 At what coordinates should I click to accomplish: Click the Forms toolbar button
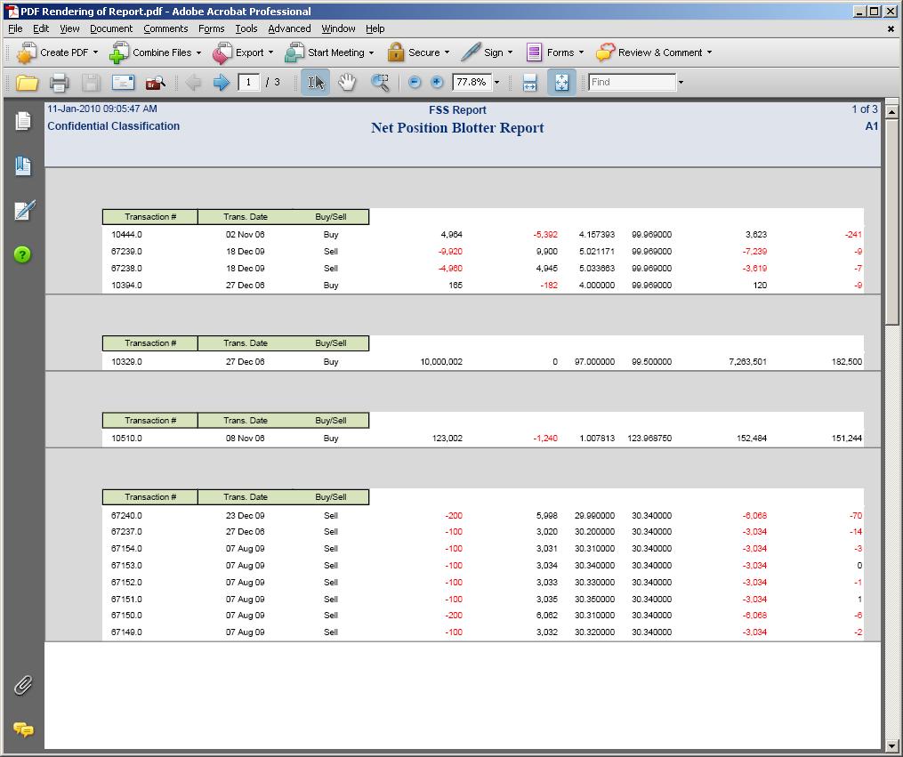click(x=555, y=53)
